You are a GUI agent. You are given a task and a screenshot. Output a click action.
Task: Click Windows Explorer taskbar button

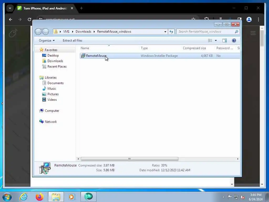coord(56,197)
